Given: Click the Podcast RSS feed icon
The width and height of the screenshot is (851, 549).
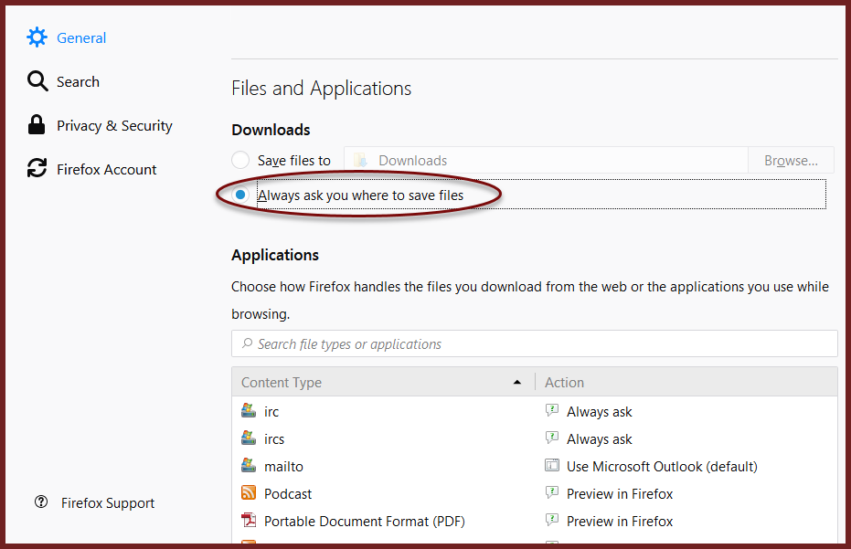Looking at the screenshot, I should 249,492.
